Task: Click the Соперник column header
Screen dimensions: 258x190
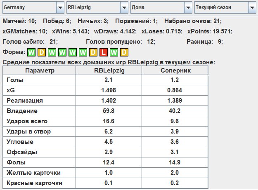Action: point(175,70)
